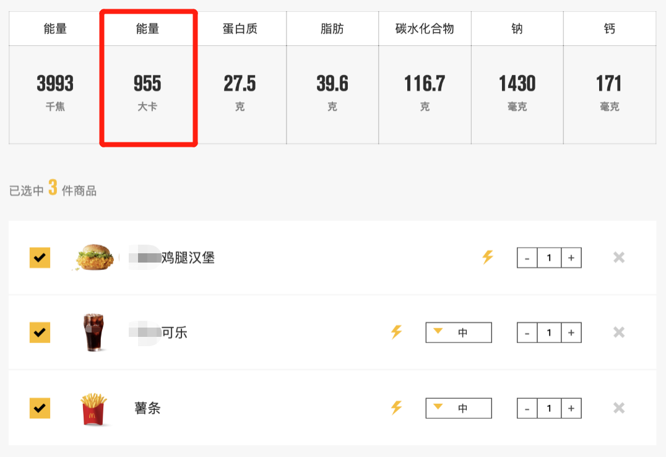The width and height of the screenshot is (666, 457).
Task: Delete 薯条 using the X icon
Action: (x=619, y=408)
